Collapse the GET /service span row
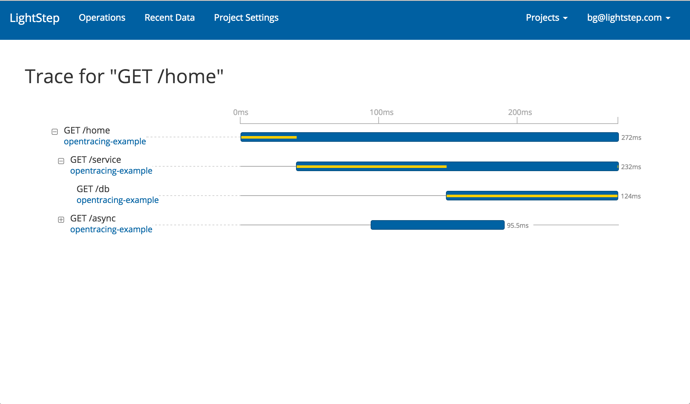Viewport: 690px width, 404px height. (61, 161)
